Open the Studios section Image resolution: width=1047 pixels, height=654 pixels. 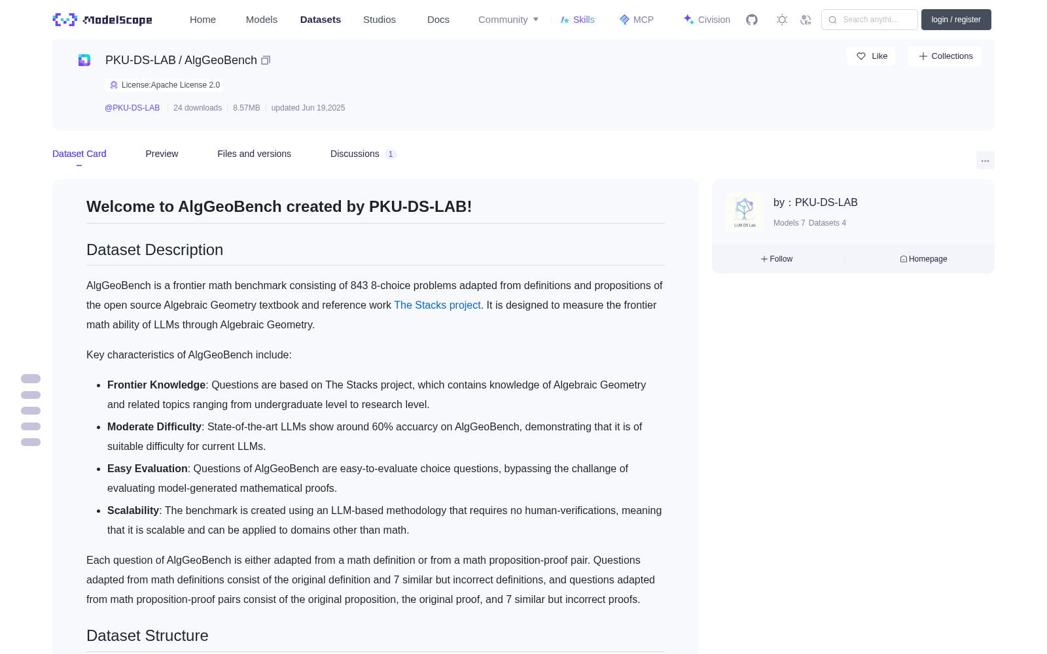pos(380,20)
